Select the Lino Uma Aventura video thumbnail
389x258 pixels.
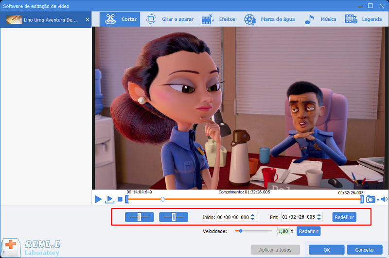coord(14,19)
